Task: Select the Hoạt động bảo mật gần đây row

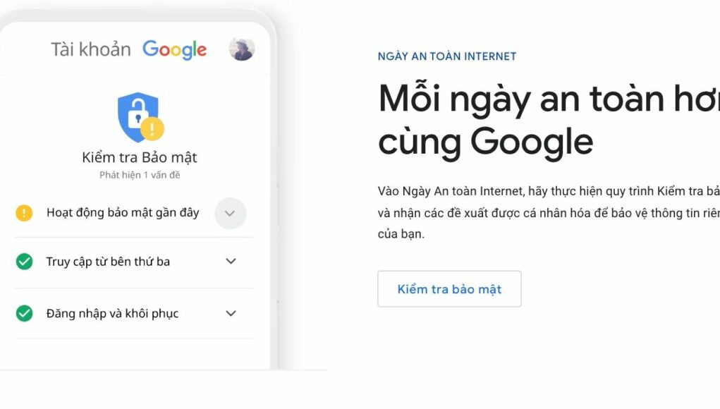Action: coord(134,213)
